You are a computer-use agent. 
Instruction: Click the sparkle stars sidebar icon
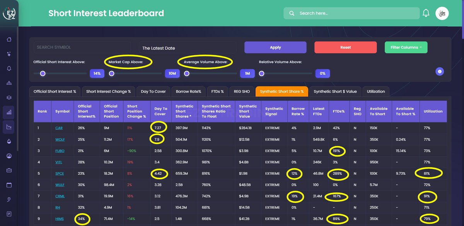9,54
